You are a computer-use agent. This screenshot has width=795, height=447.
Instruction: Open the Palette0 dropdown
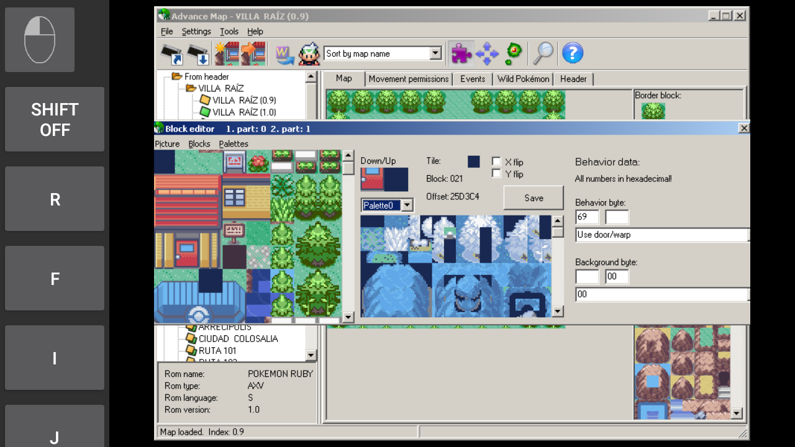click(x=407, y=204)
